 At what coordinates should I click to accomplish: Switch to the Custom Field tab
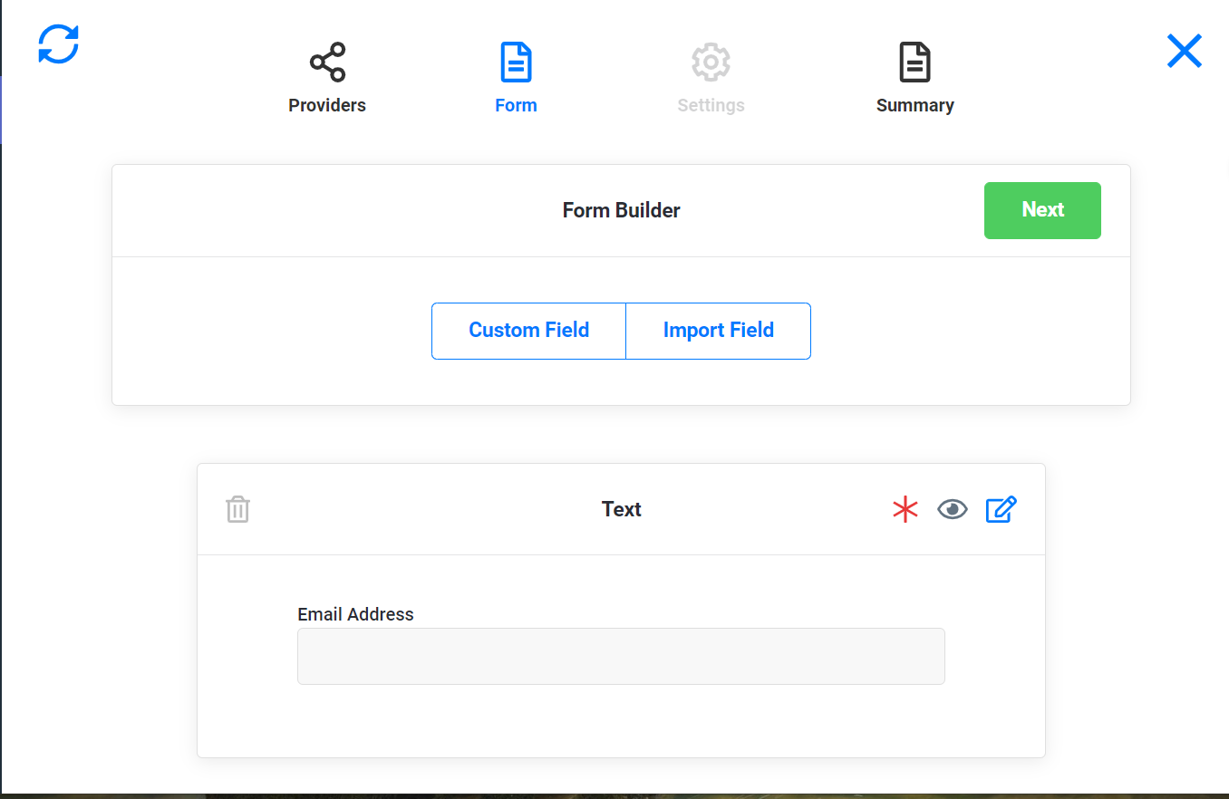point(528,330)
